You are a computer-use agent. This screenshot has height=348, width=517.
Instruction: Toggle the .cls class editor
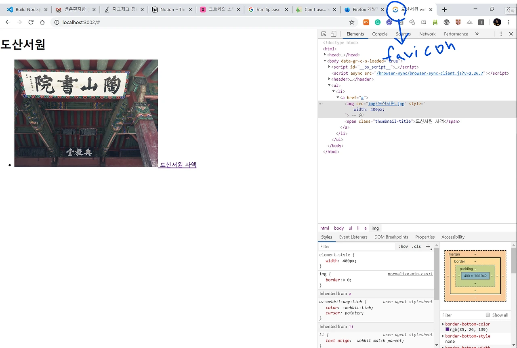[416, 246]
